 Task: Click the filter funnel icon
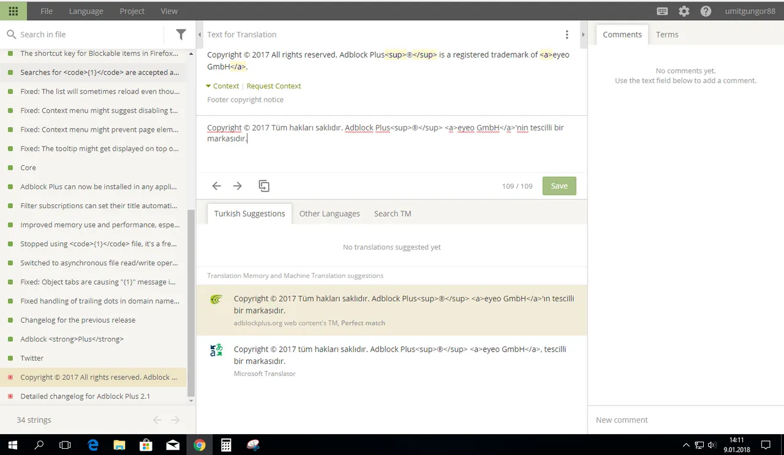(x=181, y=34)
